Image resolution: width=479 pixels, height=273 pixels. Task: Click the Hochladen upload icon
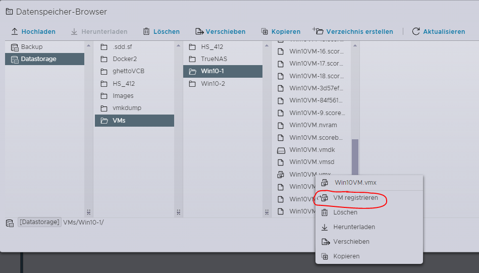(x=14, y=31)
